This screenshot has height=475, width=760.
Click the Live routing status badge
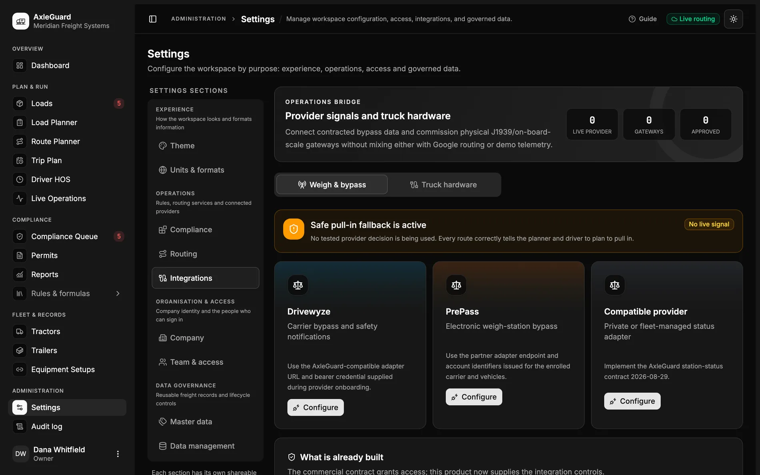pos(693,19)
